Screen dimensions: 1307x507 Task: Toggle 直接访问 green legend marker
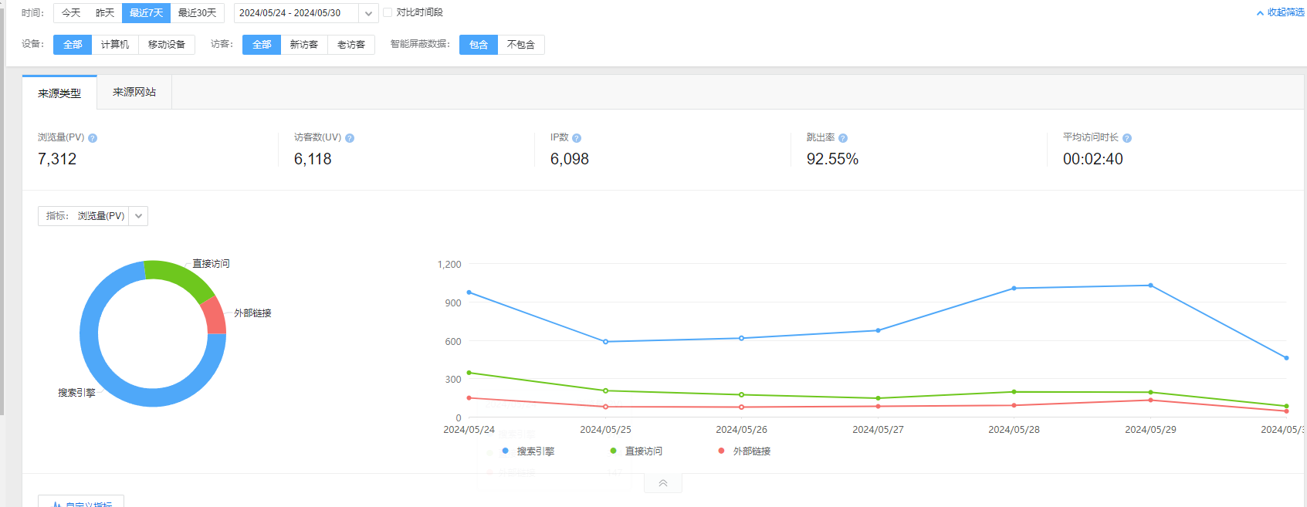click(614, 451)
